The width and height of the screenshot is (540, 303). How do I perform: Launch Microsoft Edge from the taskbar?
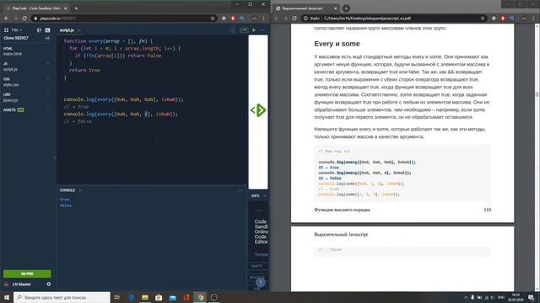(x=132, y=297)
